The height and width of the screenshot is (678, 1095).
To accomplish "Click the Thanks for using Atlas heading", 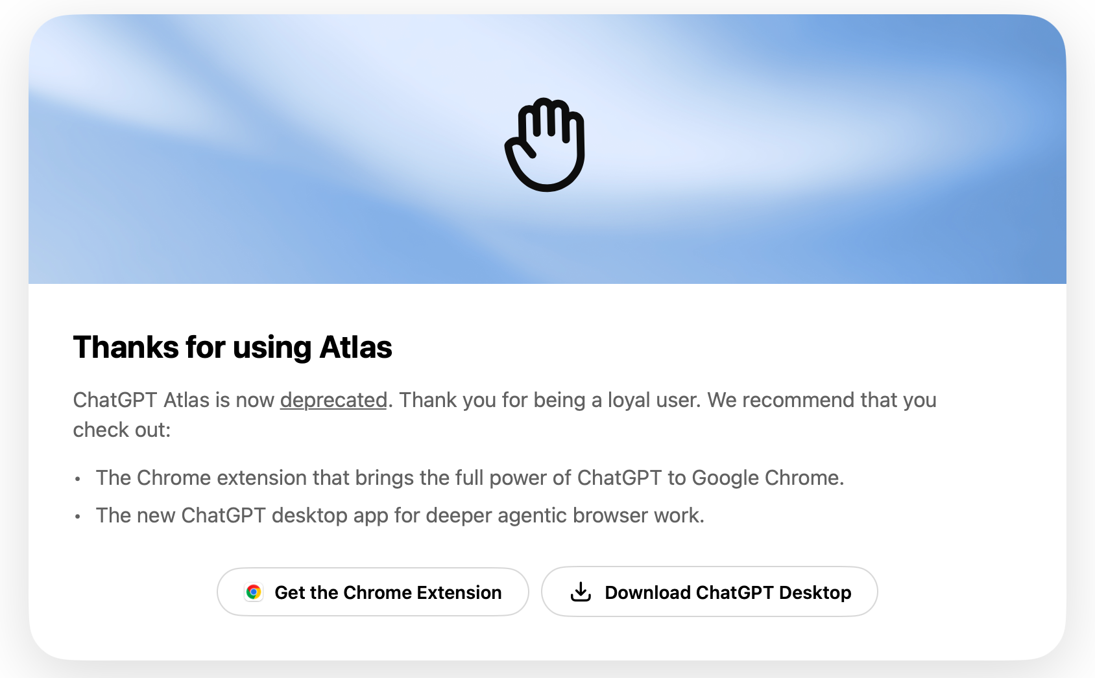I will [232, 347].
